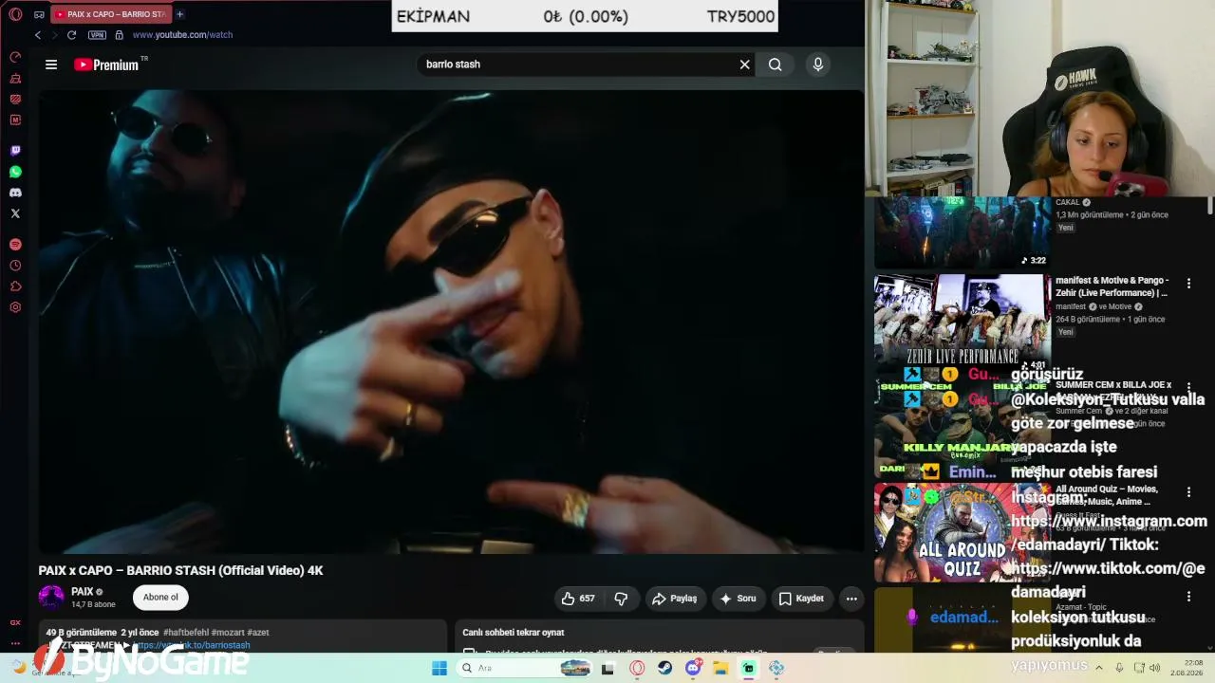Open the ÇAKAL video thumbnail with 3:22 duration
Viewport: 1215px width, 683px height.
pos(963,232)
